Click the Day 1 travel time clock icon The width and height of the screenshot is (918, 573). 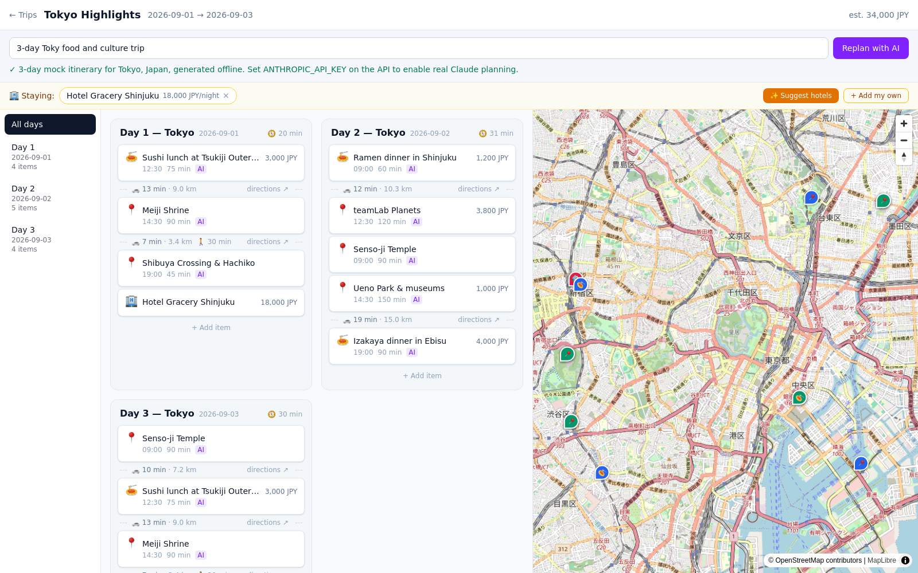click(271, 134)
